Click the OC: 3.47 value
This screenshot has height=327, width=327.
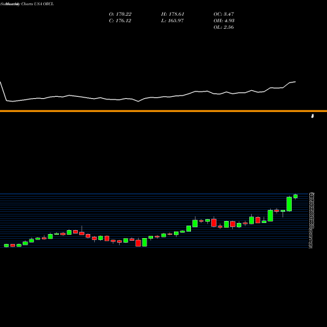pyautogui.click(x=224, y=14)
